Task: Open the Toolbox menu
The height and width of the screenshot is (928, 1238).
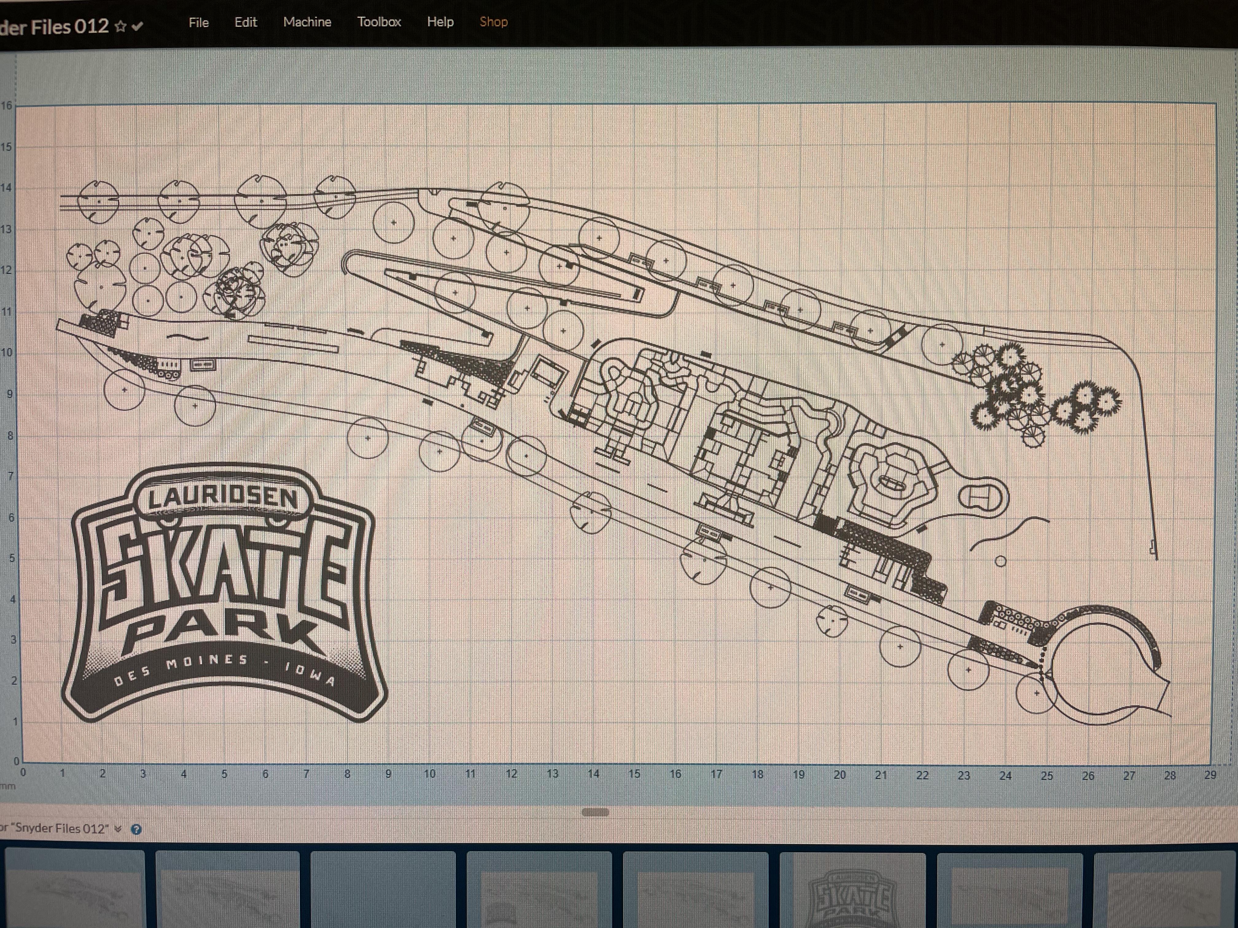Action: coord(379,22)
